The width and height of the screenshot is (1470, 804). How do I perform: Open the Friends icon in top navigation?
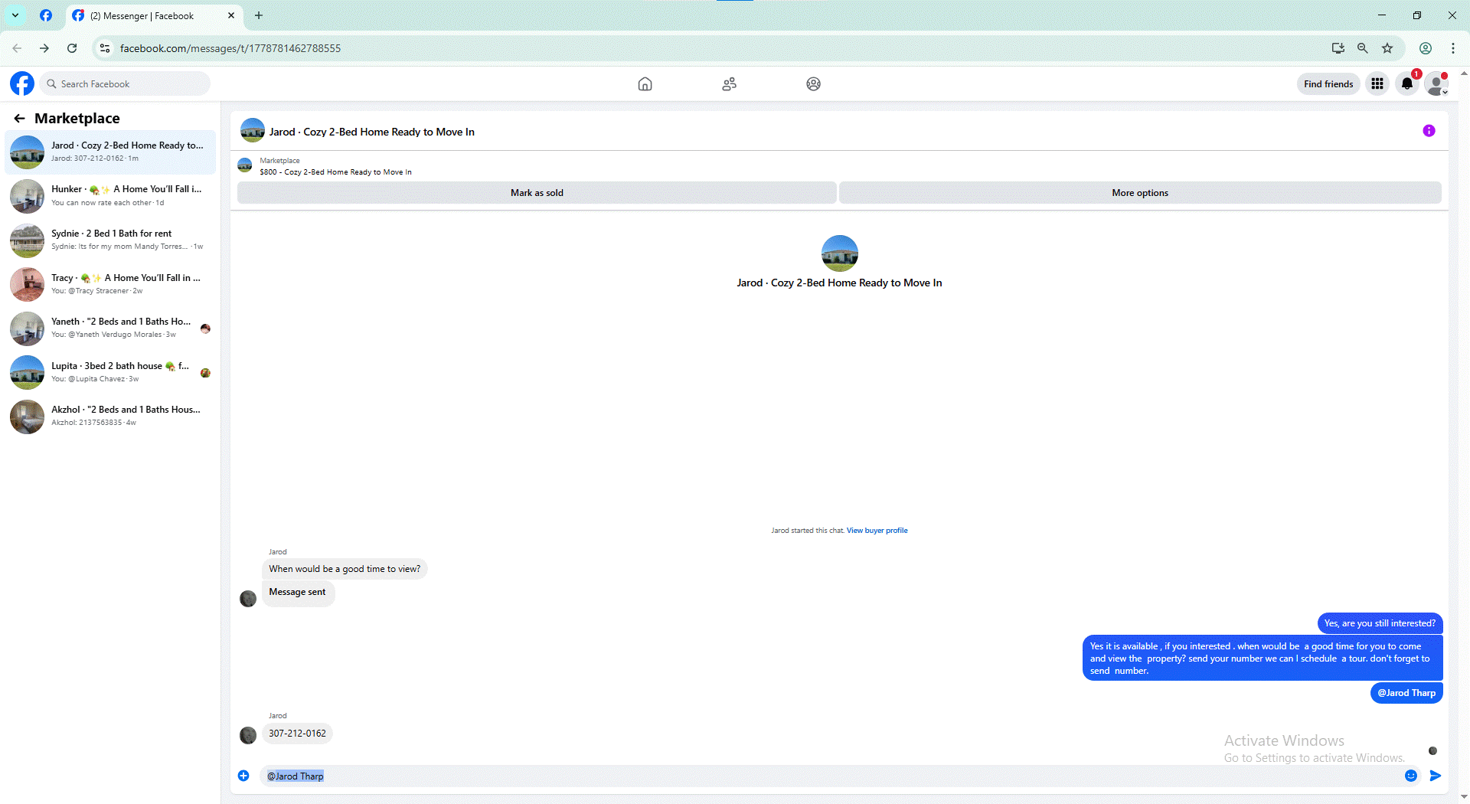point(729,84)
